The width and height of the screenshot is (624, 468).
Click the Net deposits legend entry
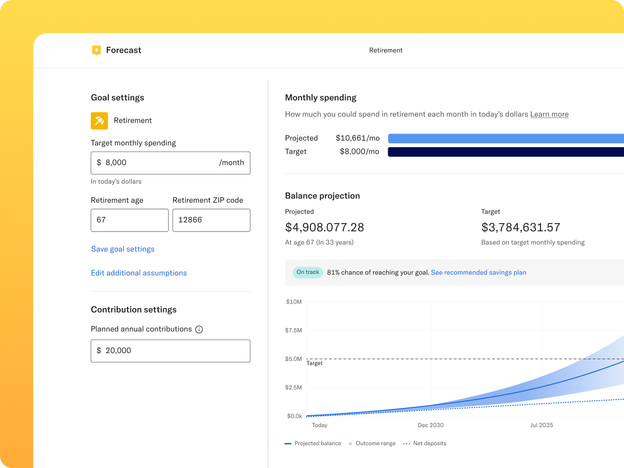tap(424, 444)
